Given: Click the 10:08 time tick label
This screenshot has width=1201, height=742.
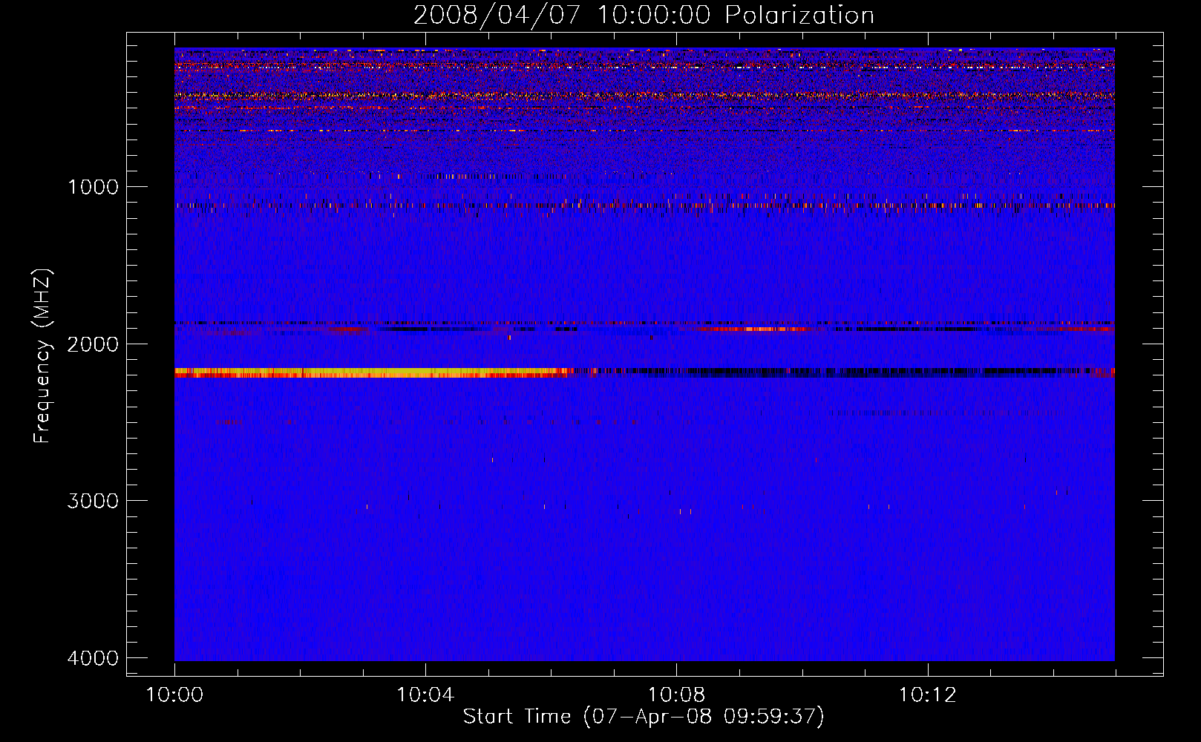Looking at the screenshot, I should click(676, 695).
